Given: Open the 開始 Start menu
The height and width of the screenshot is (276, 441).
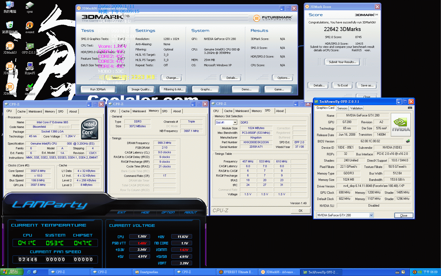Looking at the screenshot, I should tap(12, 272).
